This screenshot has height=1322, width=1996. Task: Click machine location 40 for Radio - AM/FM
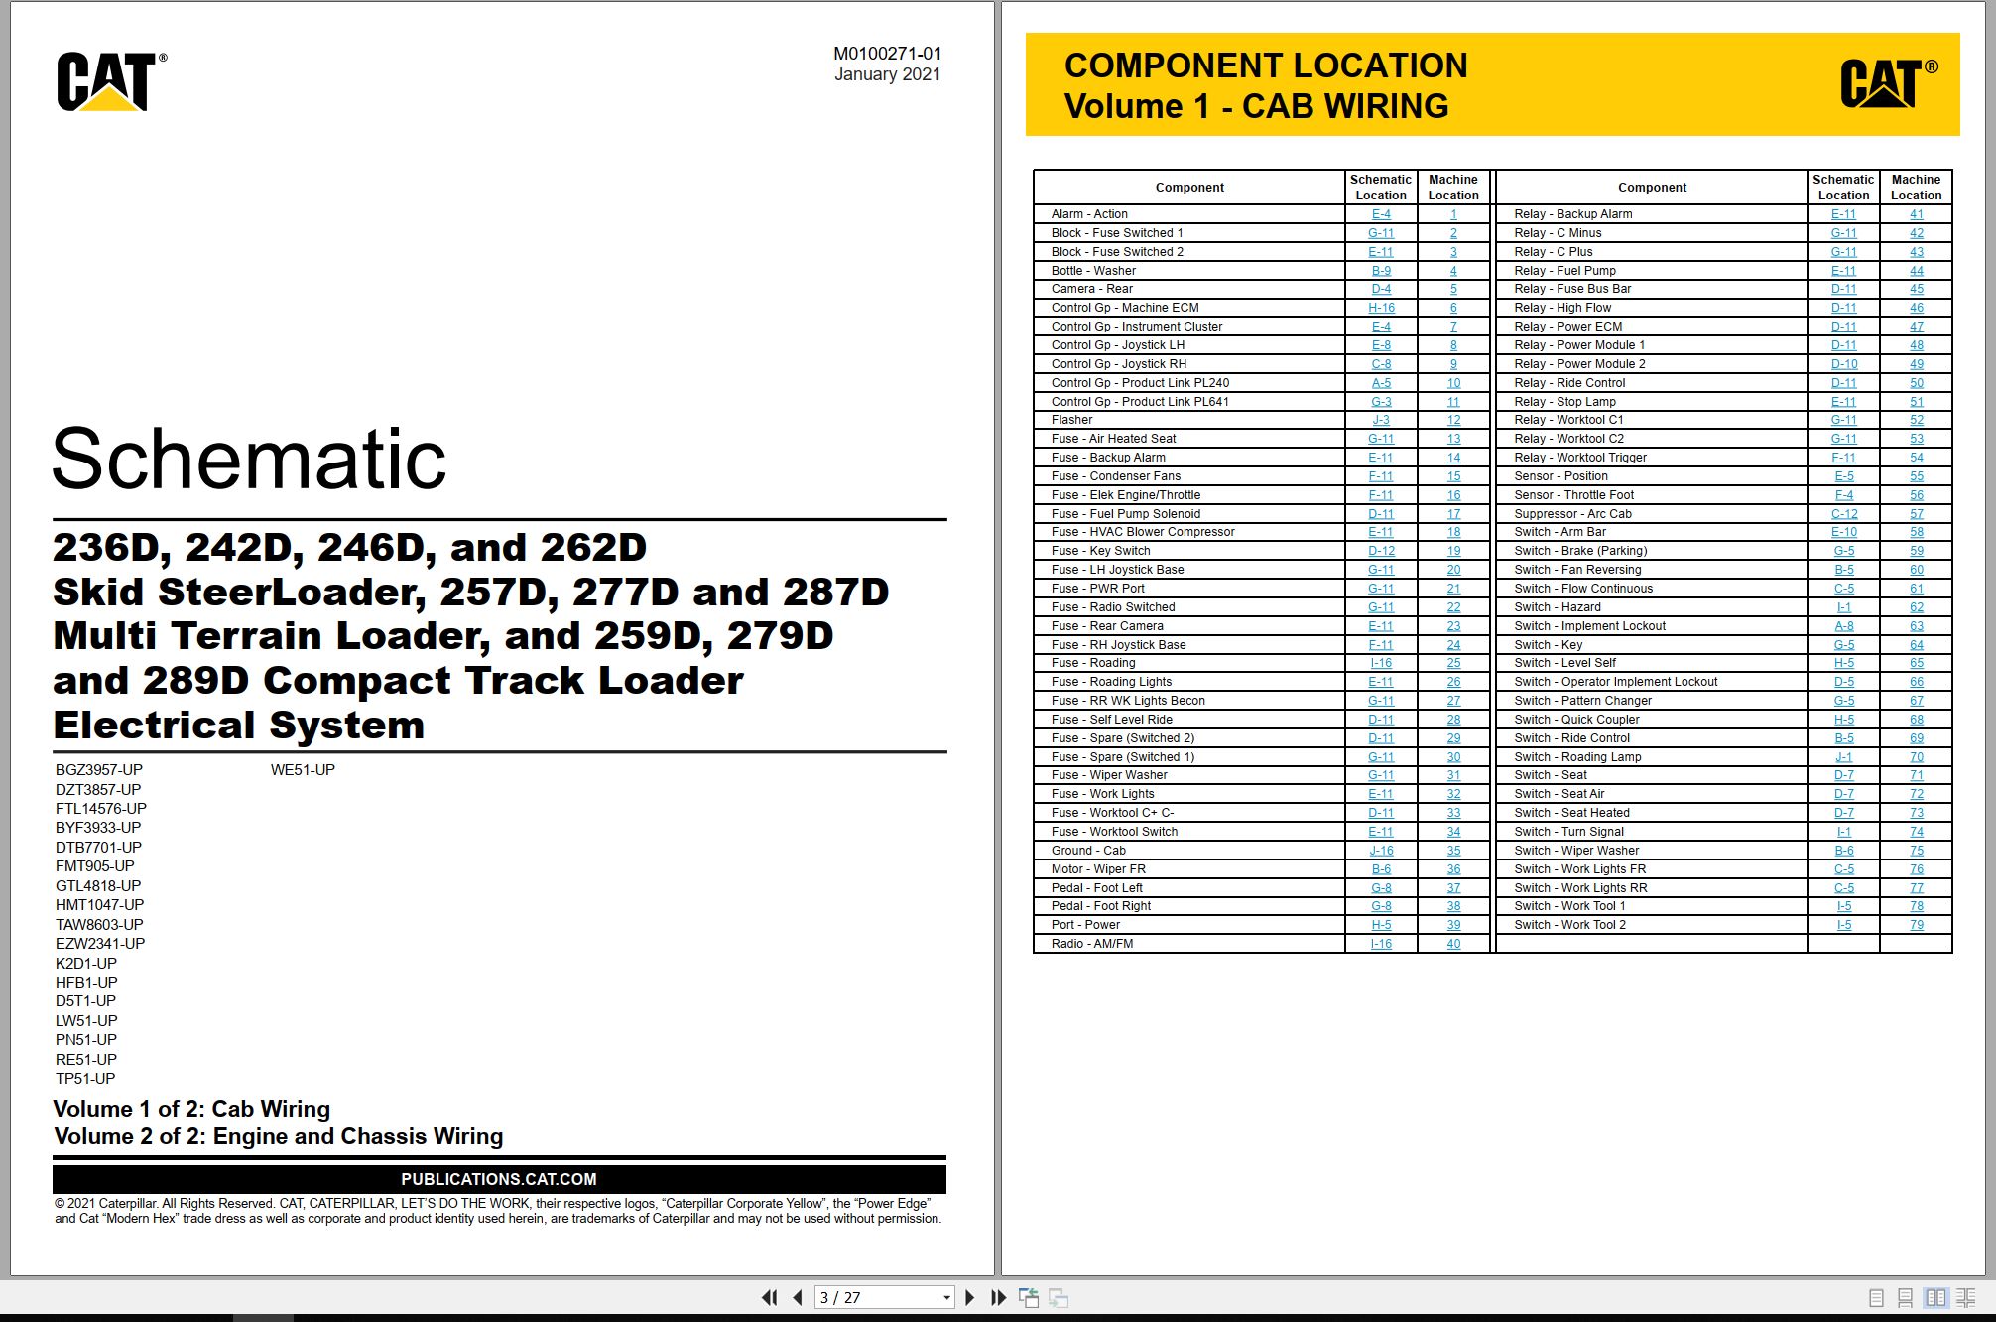(x=1453, y=944)
